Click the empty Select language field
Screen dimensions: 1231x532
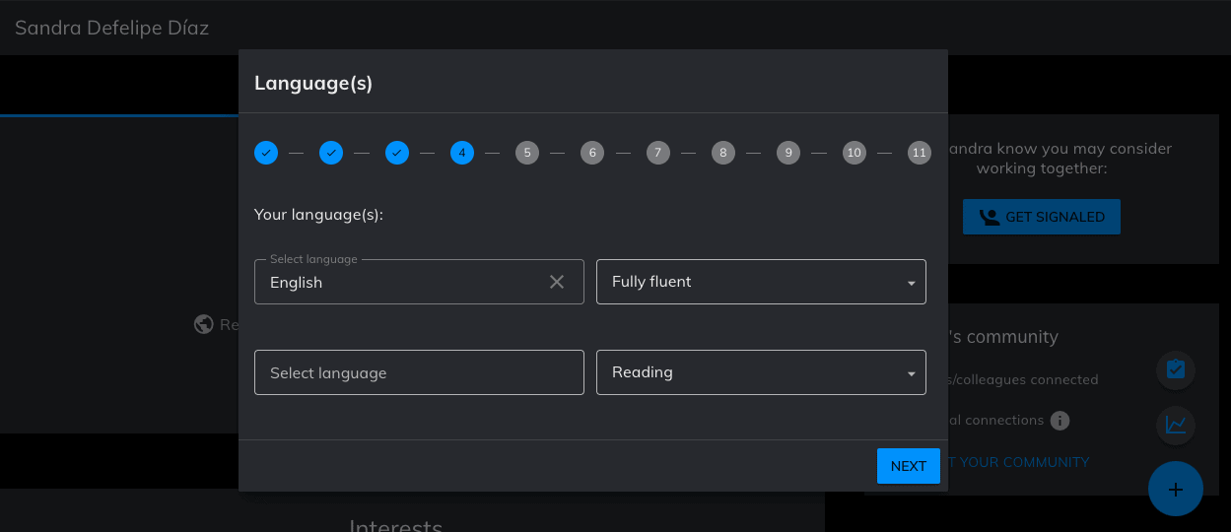pos(419,372)
